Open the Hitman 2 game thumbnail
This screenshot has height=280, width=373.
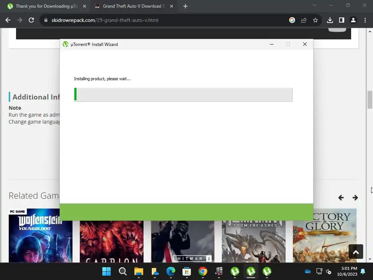point(183,241)
